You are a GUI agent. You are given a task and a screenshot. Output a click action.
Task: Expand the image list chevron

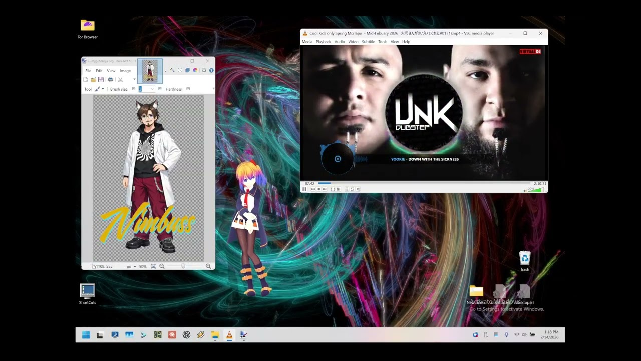coord(166,71)
